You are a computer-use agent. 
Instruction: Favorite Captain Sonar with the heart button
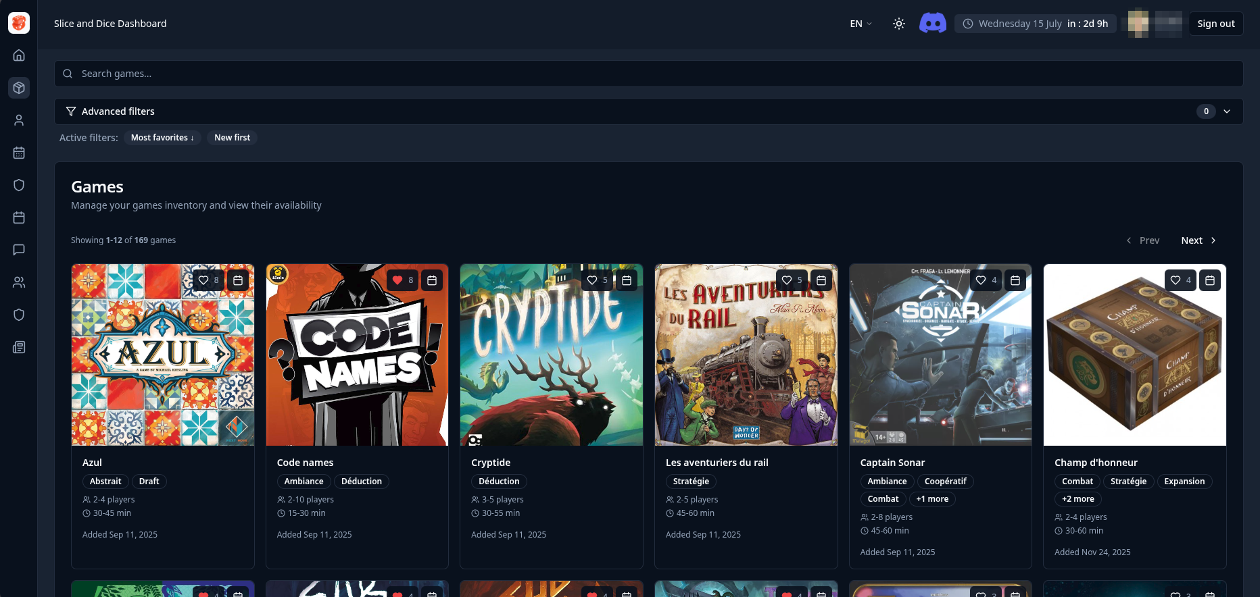[x=986, y=280]
